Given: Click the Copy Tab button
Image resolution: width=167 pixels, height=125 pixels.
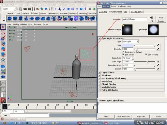Looking at the screenshot, I should pos(141,116).
